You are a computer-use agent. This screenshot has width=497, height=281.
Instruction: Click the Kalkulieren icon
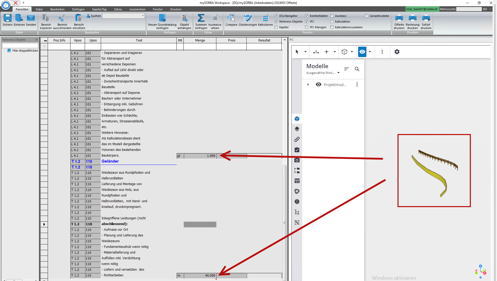(265, 18)
